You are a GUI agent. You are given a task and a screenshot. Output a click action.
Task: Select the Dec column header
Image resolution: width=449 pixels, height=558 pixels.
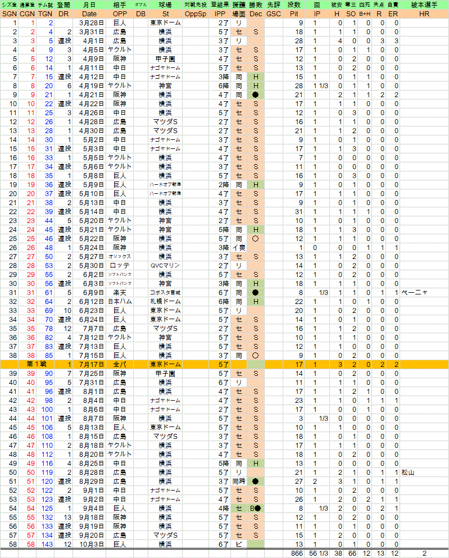(256, 14)
